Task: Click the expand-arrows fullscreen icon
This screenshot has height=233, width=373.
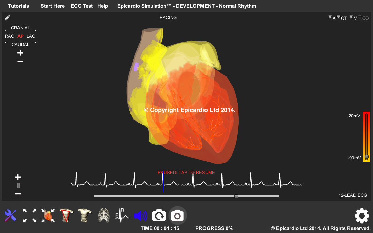Action: [x=30, y=216]
